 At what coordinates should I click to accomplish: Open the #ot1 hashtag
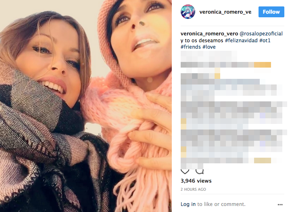click(265, 40)
